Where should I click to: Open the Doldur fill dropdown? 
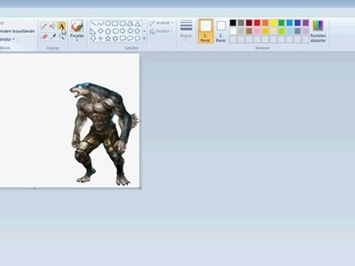point(160,31)
